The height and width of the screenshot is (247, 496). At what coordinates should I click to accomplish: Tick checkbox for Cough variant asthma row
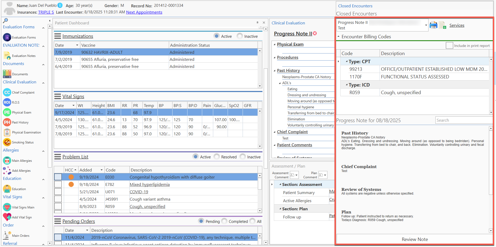58,199
